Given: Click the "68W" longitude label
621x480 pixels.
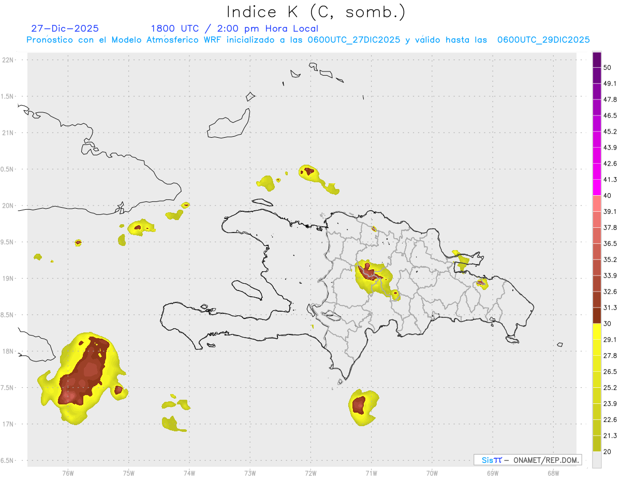Looking at the screenshot, I should [553, 473].
